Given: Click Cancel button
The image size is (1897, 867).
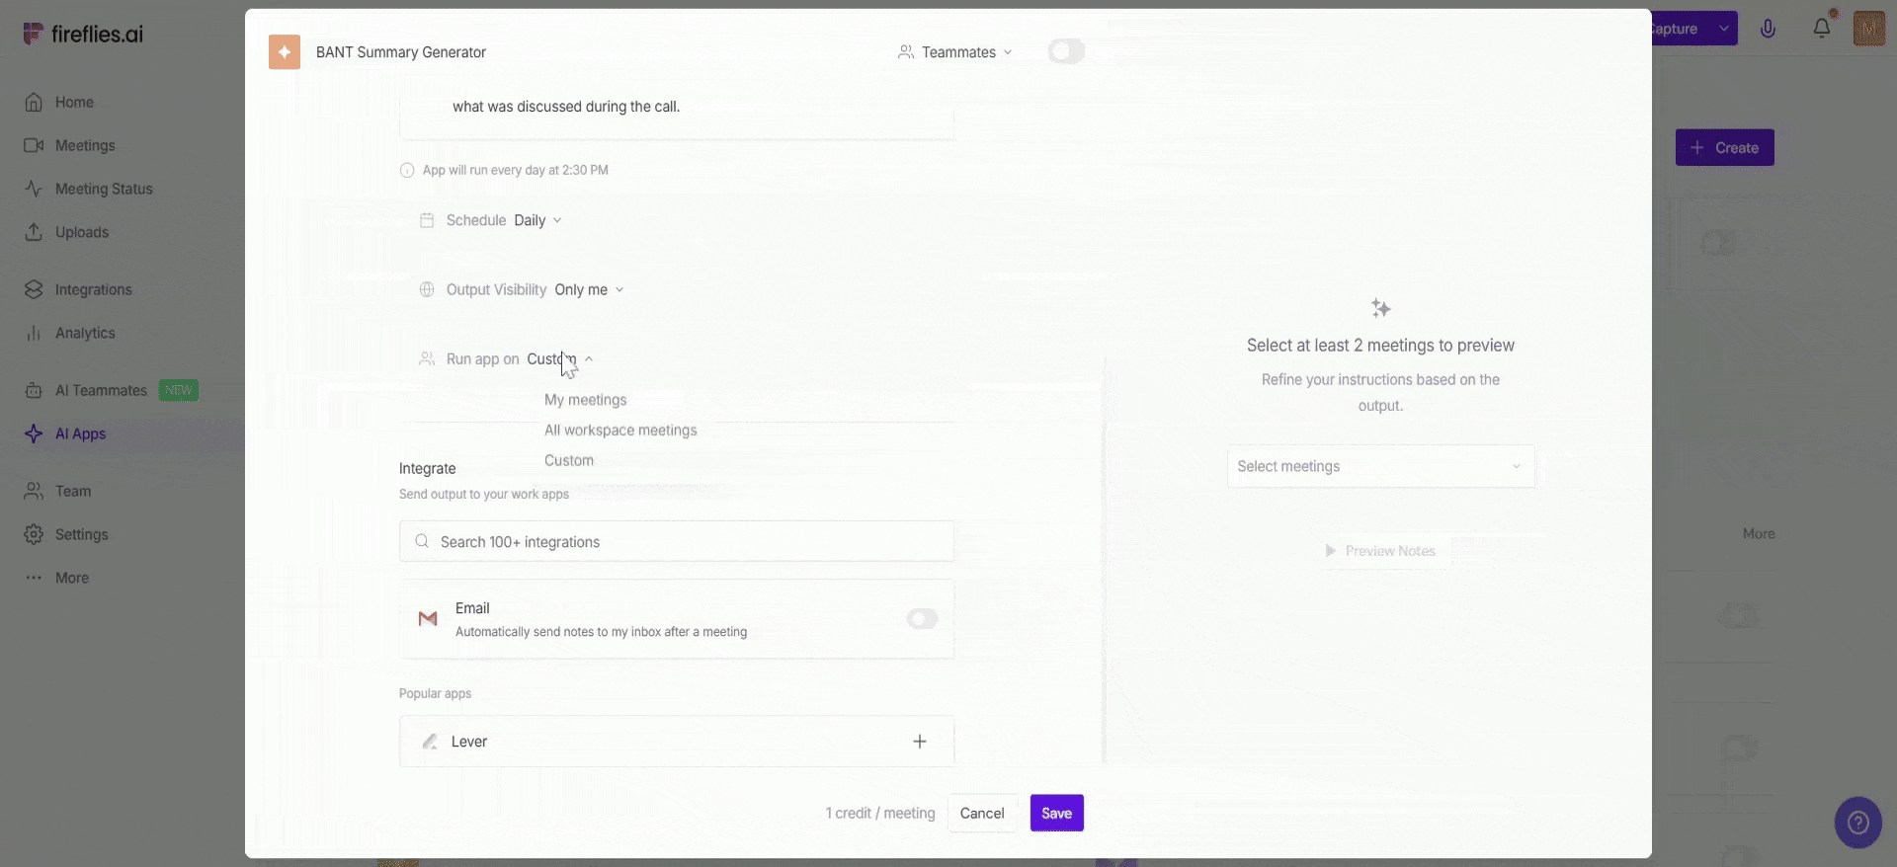Looking at the screenshot, I should point(982,813).
